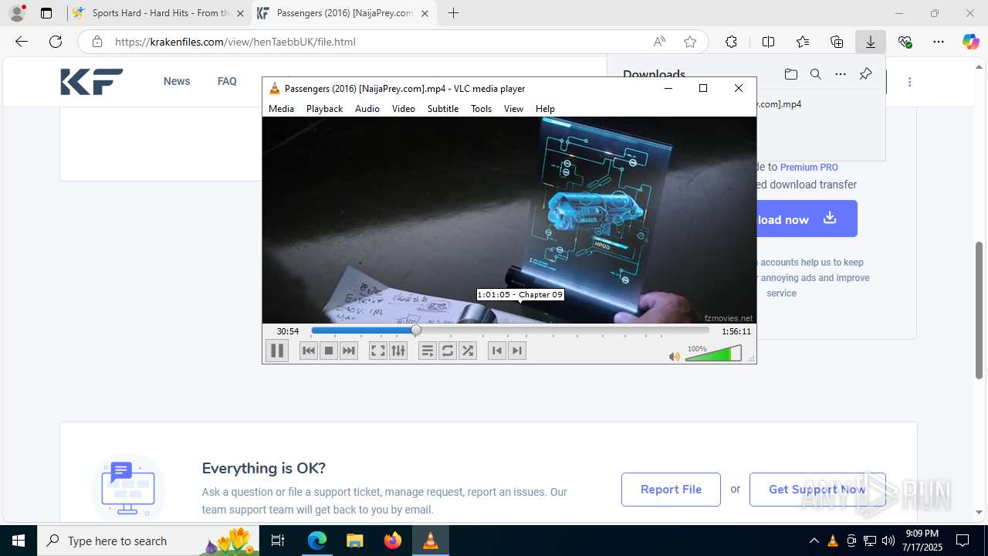Open the Windows Start menu
Viewport: 988px width, 556px height.
point(19,541)
